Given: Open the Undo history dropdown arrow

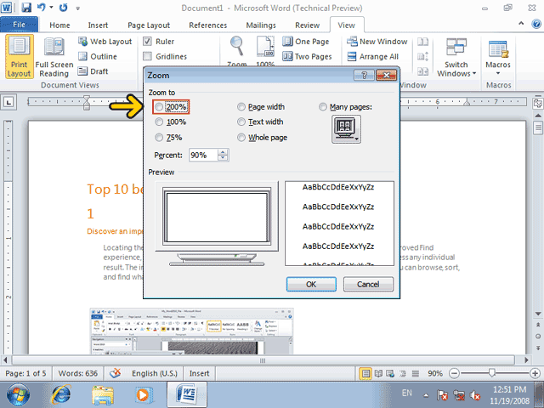Looking at the screenshot, I should (x=51, y=8).
